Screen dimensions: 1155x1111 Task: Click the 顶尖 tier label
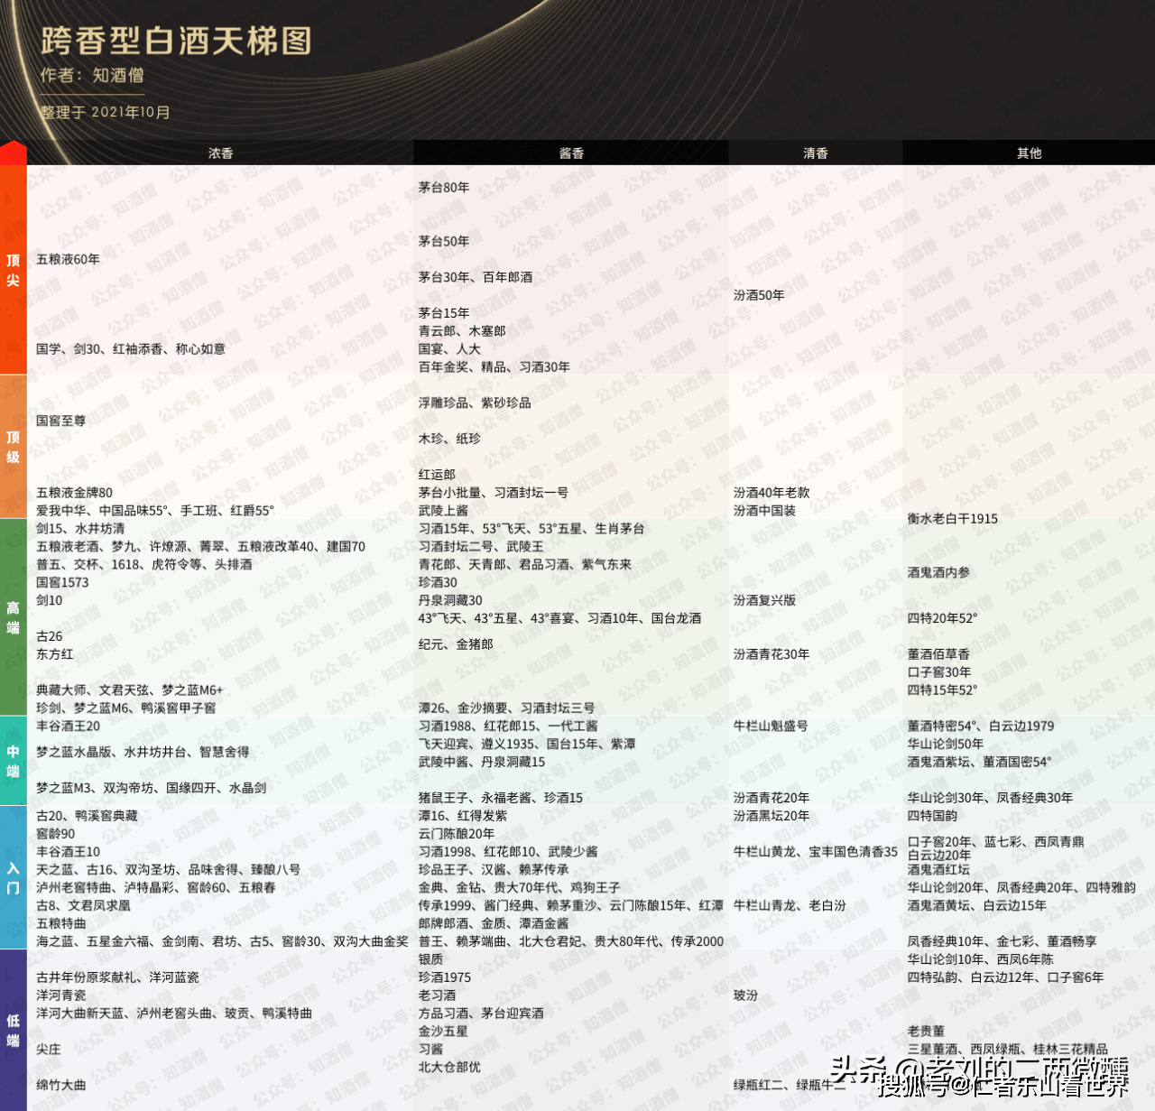click(x=13, y=270)
